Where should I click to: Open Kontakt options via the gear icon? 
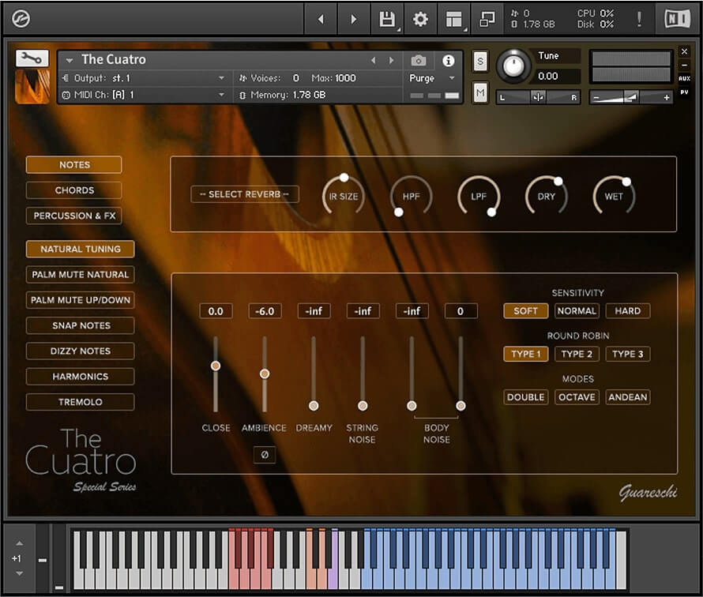[x=420, y=17]
